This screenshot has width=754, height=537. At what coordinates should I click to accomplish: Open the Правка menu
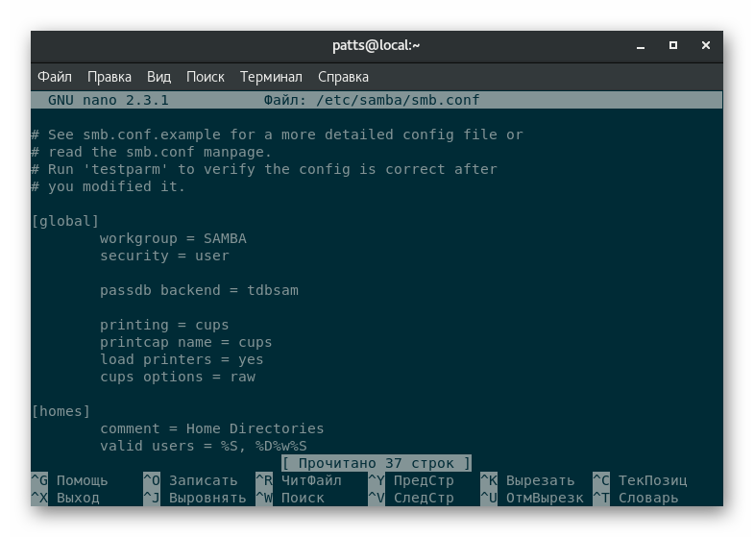pyautogui.click(x=109, y=77)
